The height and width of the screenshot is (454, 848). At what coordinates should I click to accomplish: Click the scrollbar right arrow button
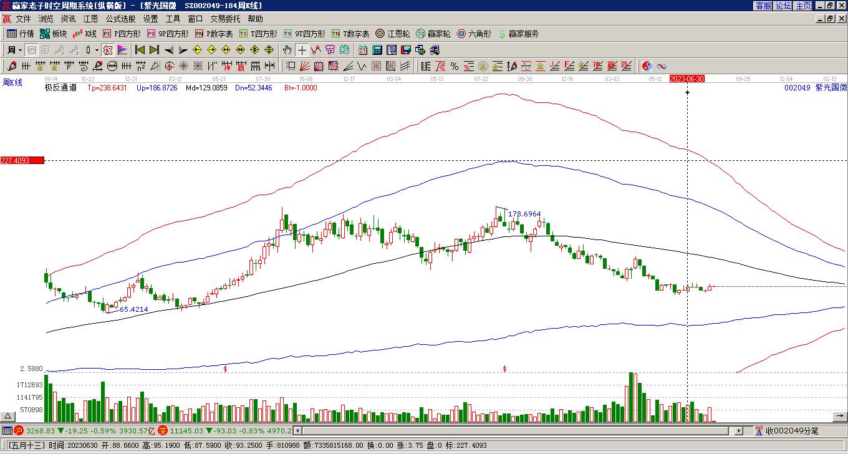[739, 430]
